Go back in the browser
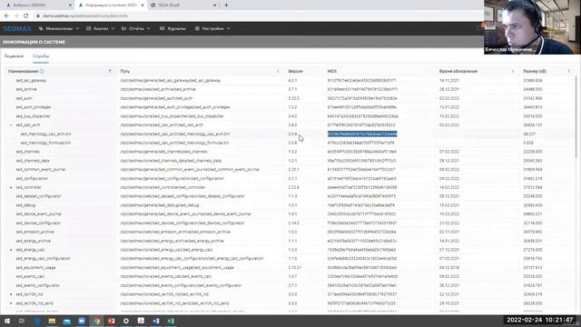Screen dimensions: 581x327 pyautogui.click(x=6, y=16)
